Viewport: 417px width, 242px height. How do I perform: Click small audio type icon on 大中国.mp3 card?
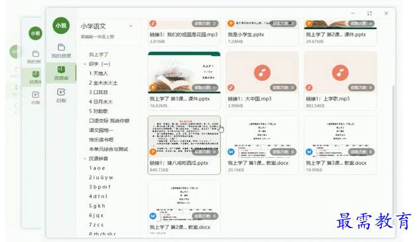231,88
